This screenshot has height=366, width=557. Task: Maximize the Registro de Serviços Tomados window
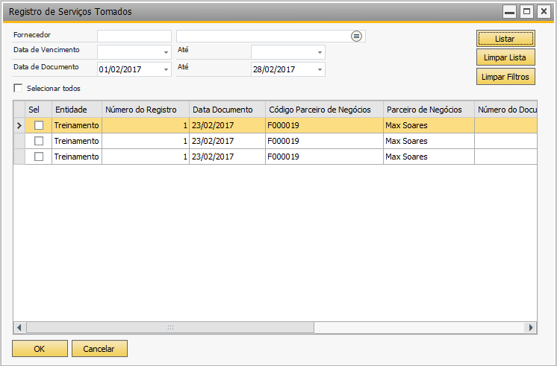[x=527, y=12]
